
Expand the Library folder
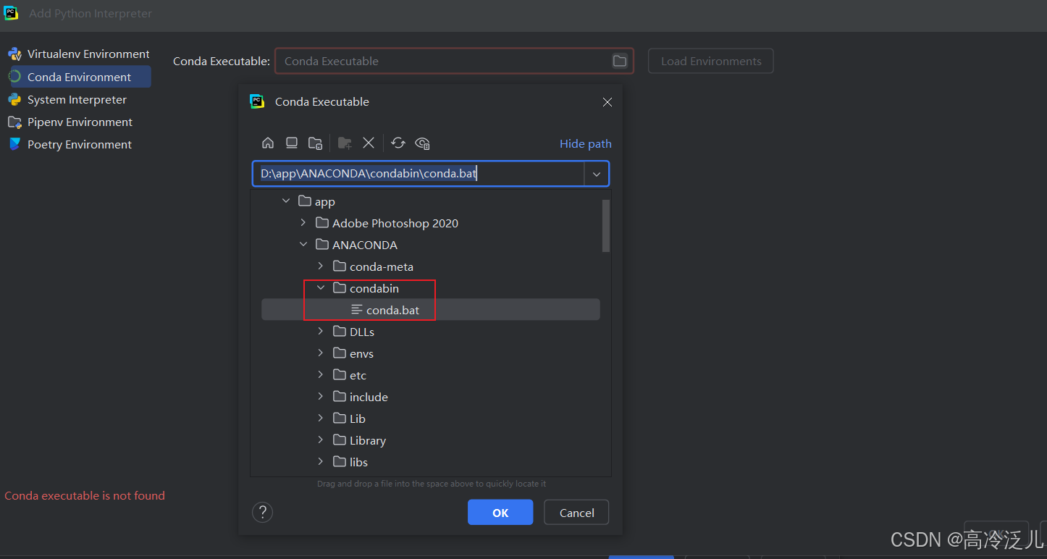point(321,440)
